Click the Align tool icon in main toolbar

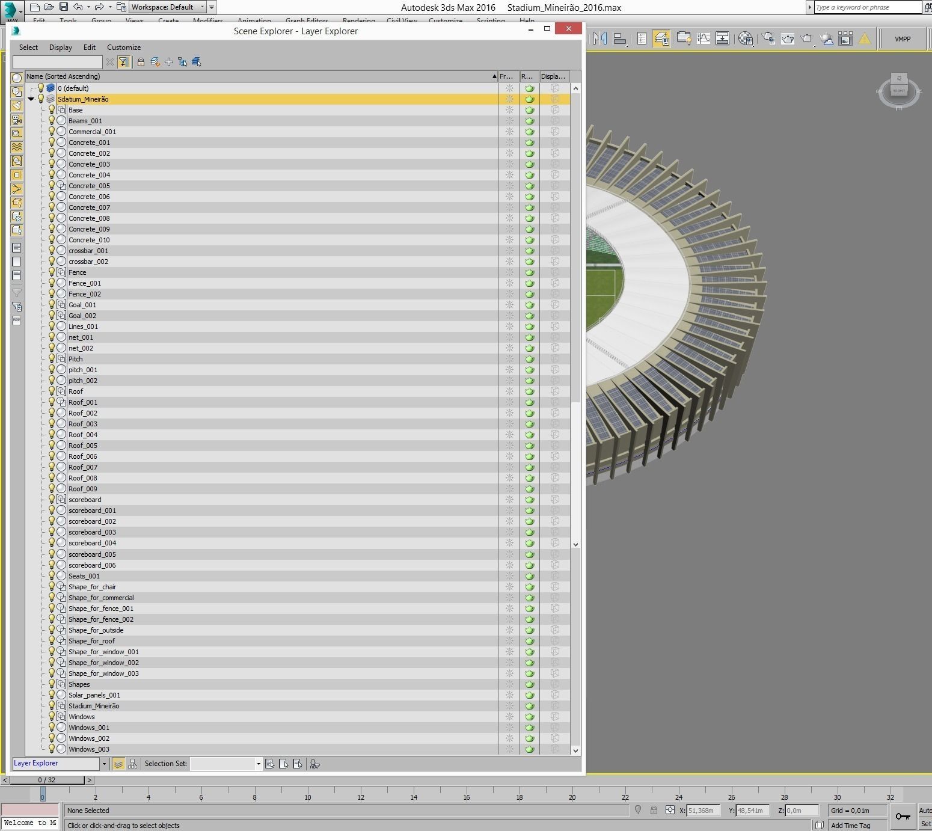pyautogui.click(x=620, y=38)
